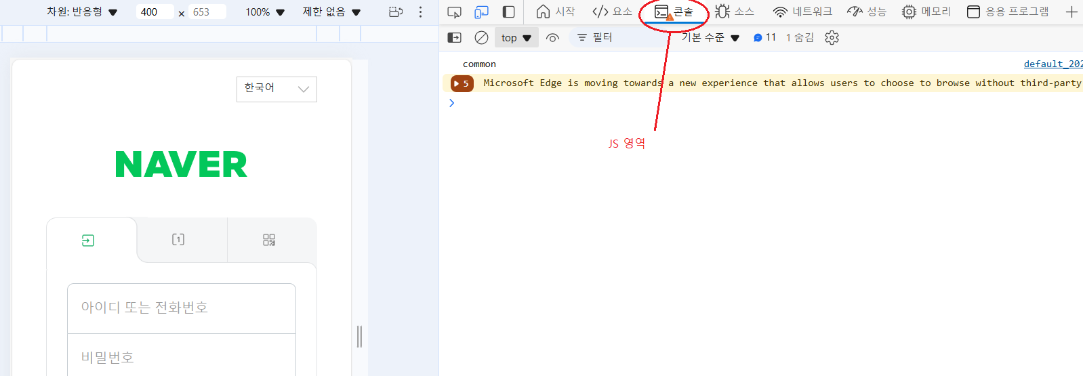
Task: Click the 11 issues message counter
Action: tap(764, 38)
